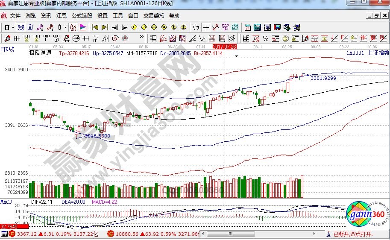The height and width of the screenshot is (240, 390).
Task: Click the hand pan tool icon
Action: (x=196, y=27)
